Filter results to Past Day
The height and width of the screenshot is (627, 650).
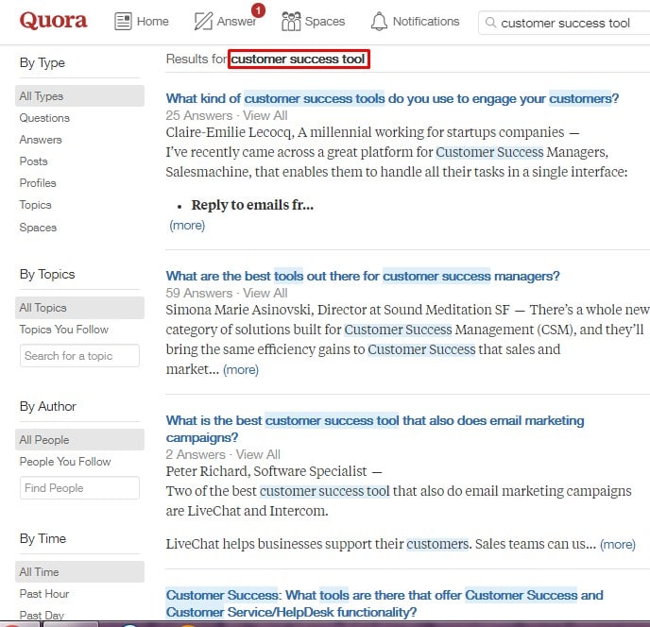click(42, 615)
